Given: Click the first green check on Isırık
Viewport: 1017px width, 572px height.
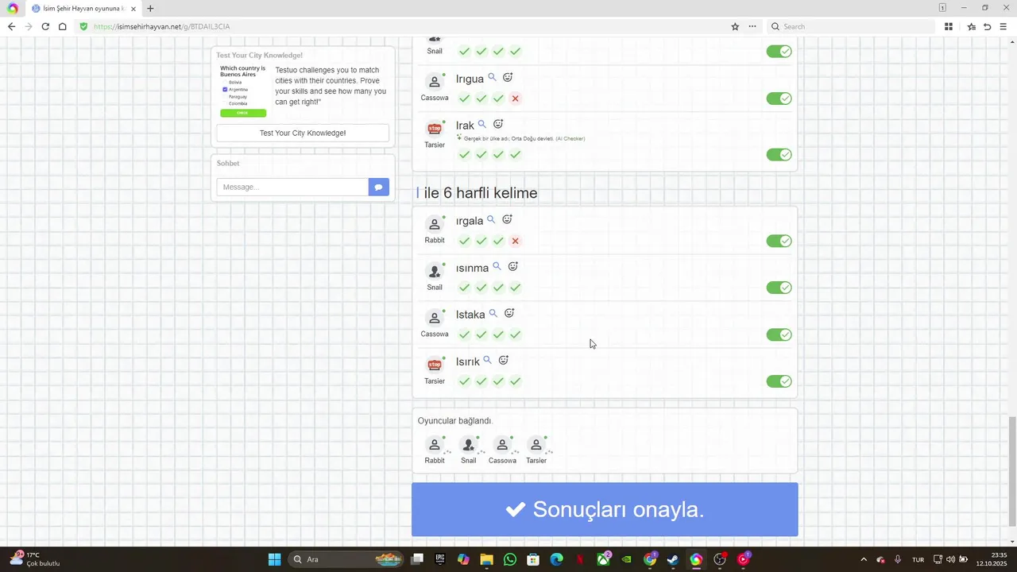Looking at the screenshot, I should 464,381.
